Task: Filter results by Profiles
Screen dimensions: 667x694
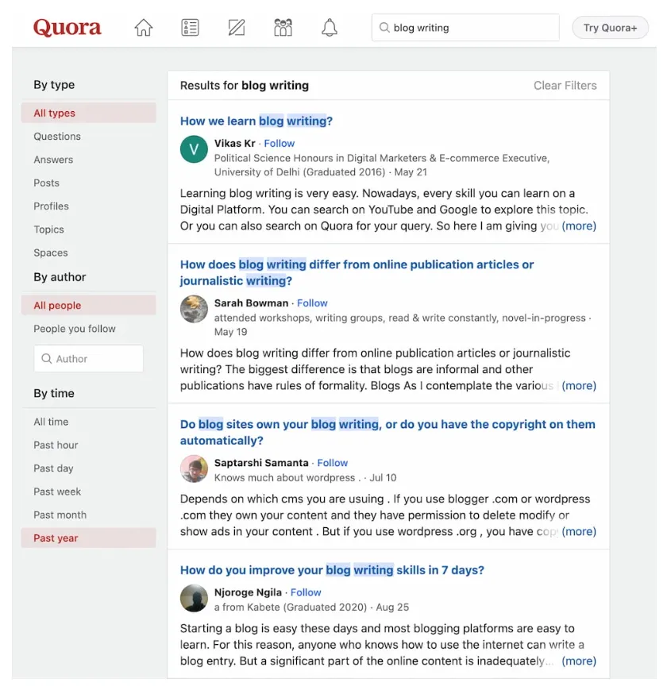Action: 52,206
